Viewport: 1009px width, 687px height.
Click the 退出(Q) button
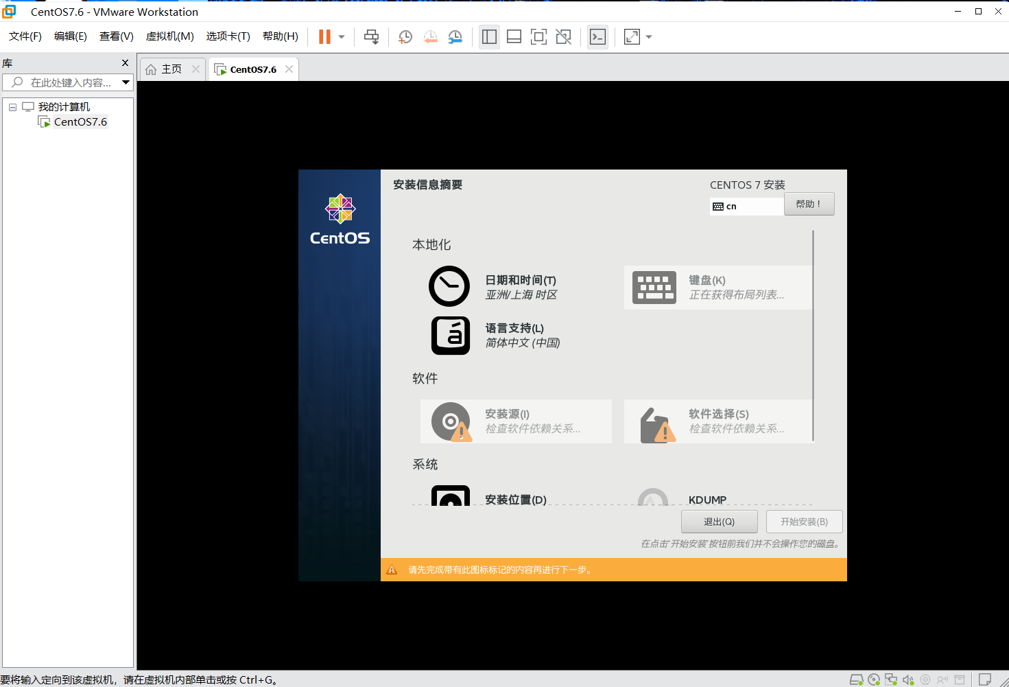pos(719,522)
